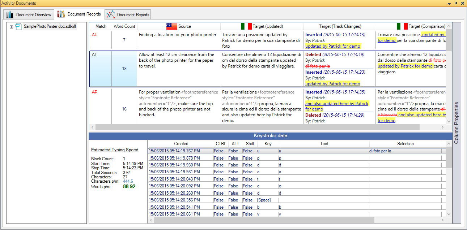
Task: Select keystroke row 15/06/2015 05:14:20.661 PM
Action: pos(297,214)
